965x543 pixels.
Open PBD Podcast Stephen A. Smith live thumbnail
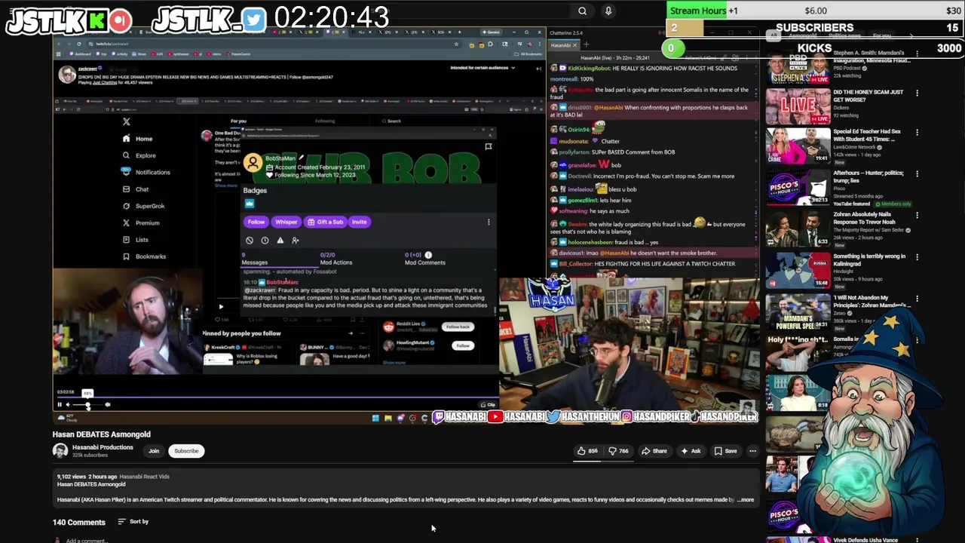tap(798, 69)
